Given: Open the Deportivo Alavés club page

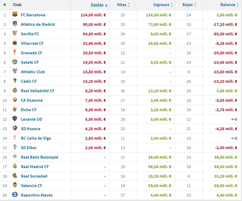Looking at the screenshot, I should coord(37,195).
